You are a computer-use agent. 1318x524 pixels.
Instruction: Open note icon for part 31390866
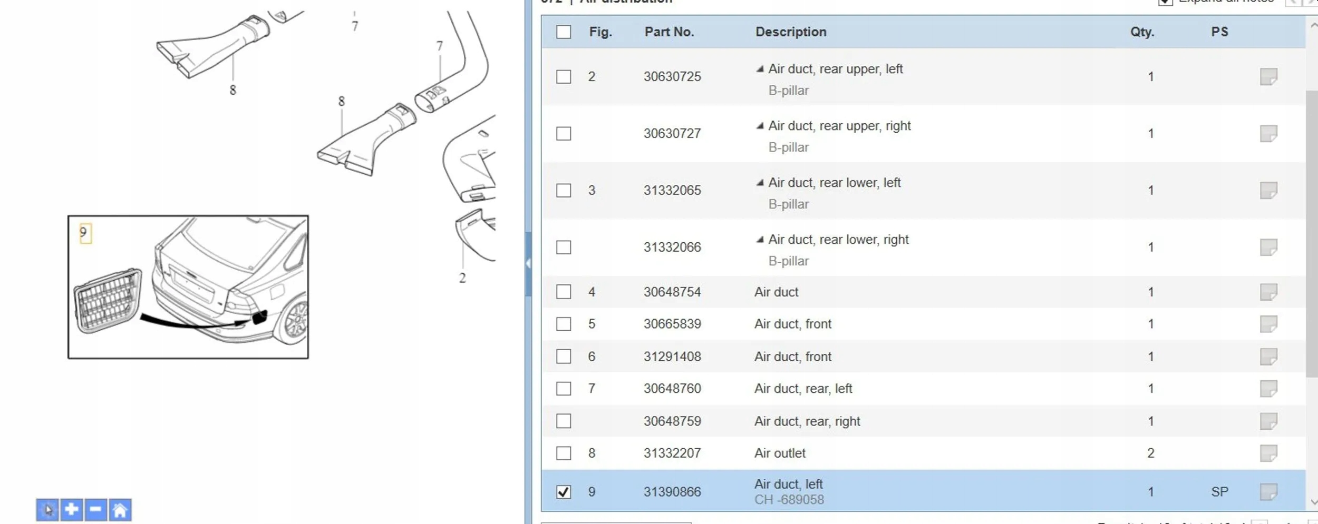coord(1268,492)
